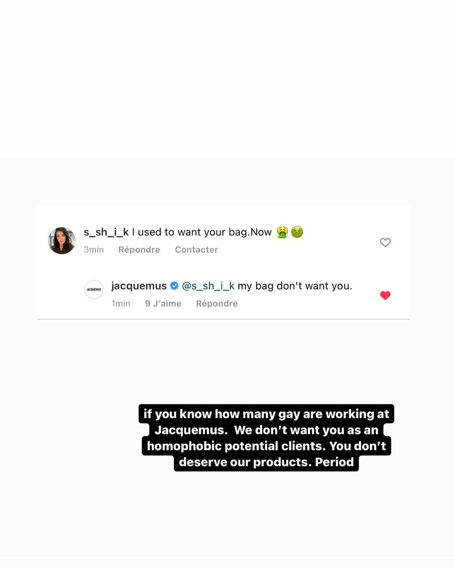
Task: Click the 1min timestamp
Action: 121,304
